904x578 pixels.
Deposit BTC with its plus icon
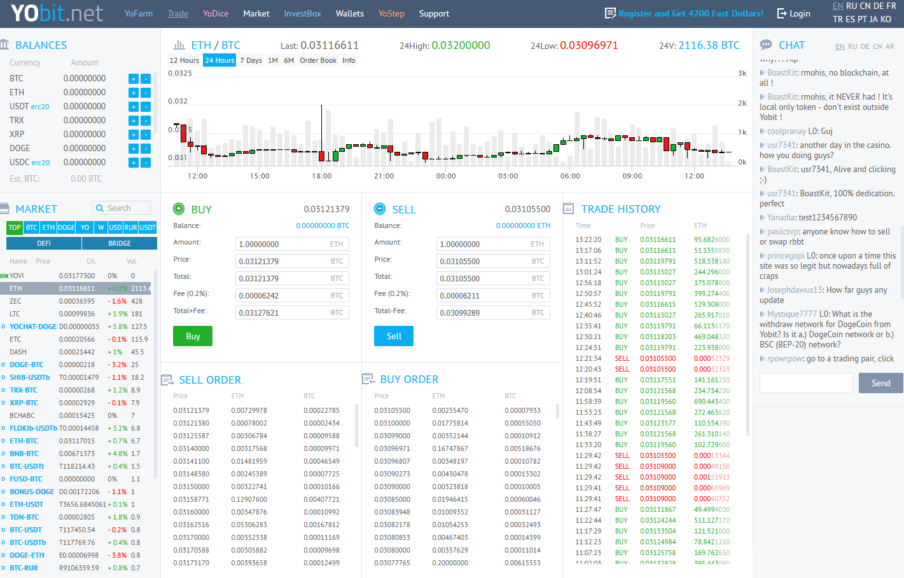pyautogui.click(x=134, y=79)
